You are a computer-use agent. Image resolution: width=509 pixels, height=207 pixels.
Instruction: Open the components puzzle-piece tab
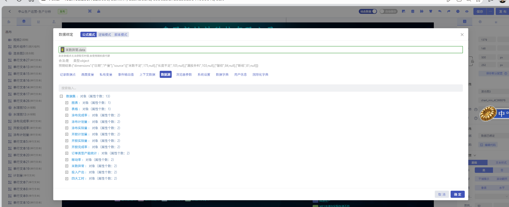[9, 21]
